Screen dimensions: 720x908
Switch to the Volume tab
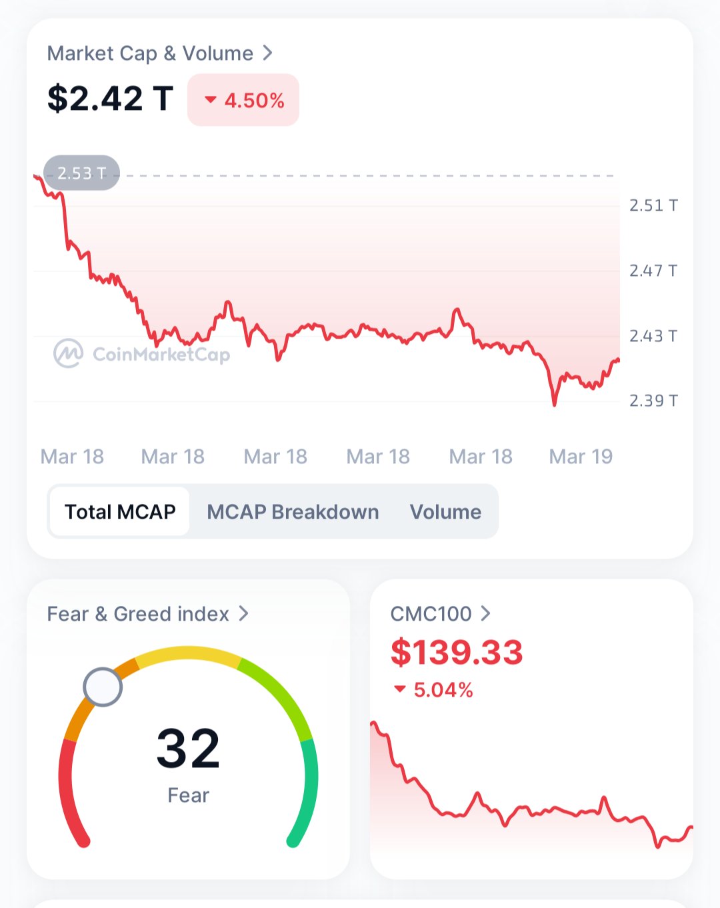click(445, 512)
